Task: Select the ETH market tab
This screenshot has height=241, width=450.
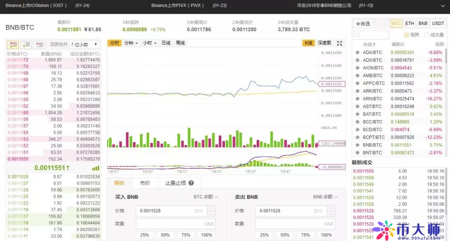Action: click(x=410, y=23)
